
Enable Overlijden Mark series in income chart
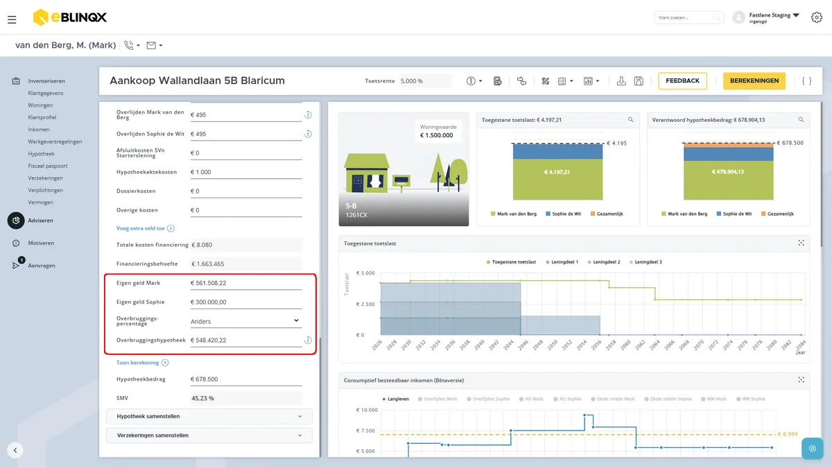point(438,399)
